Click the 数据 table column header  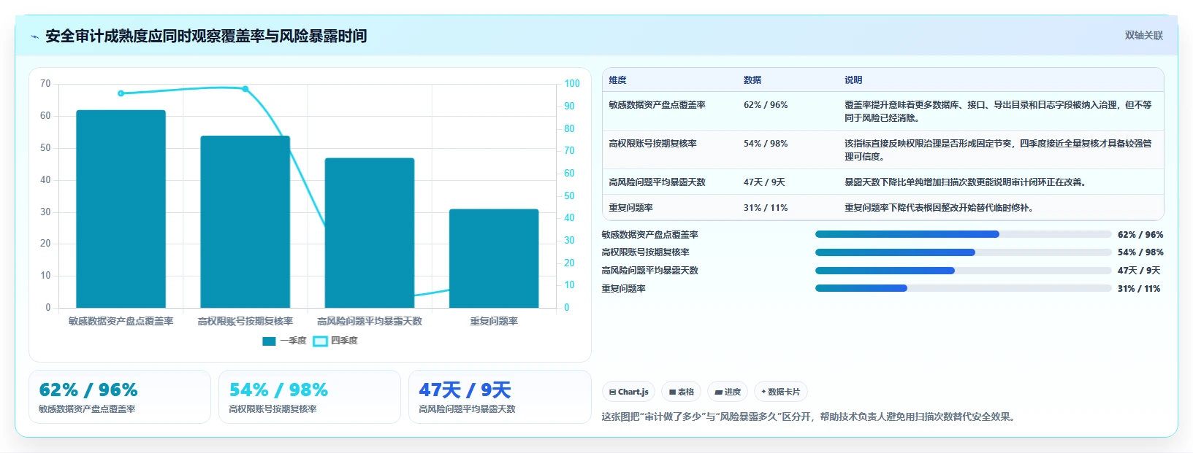[x=752, y=80]
